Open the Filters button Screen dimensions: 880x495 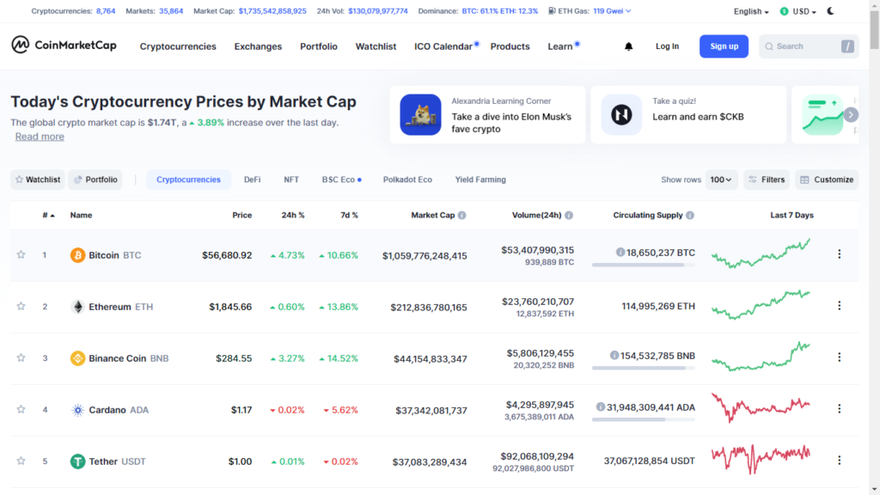[767, 180]
